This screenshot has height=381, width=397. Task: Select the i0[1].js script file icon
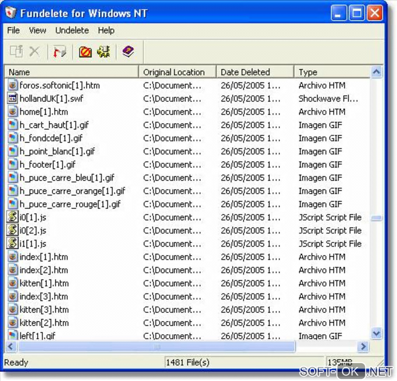12,217
